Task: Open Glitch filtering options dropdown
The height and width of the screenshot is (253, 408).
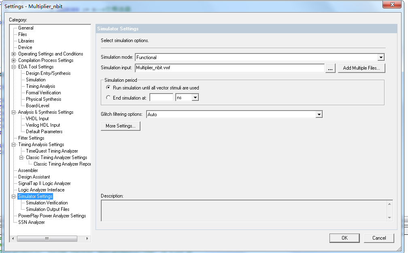Action: 319,114
